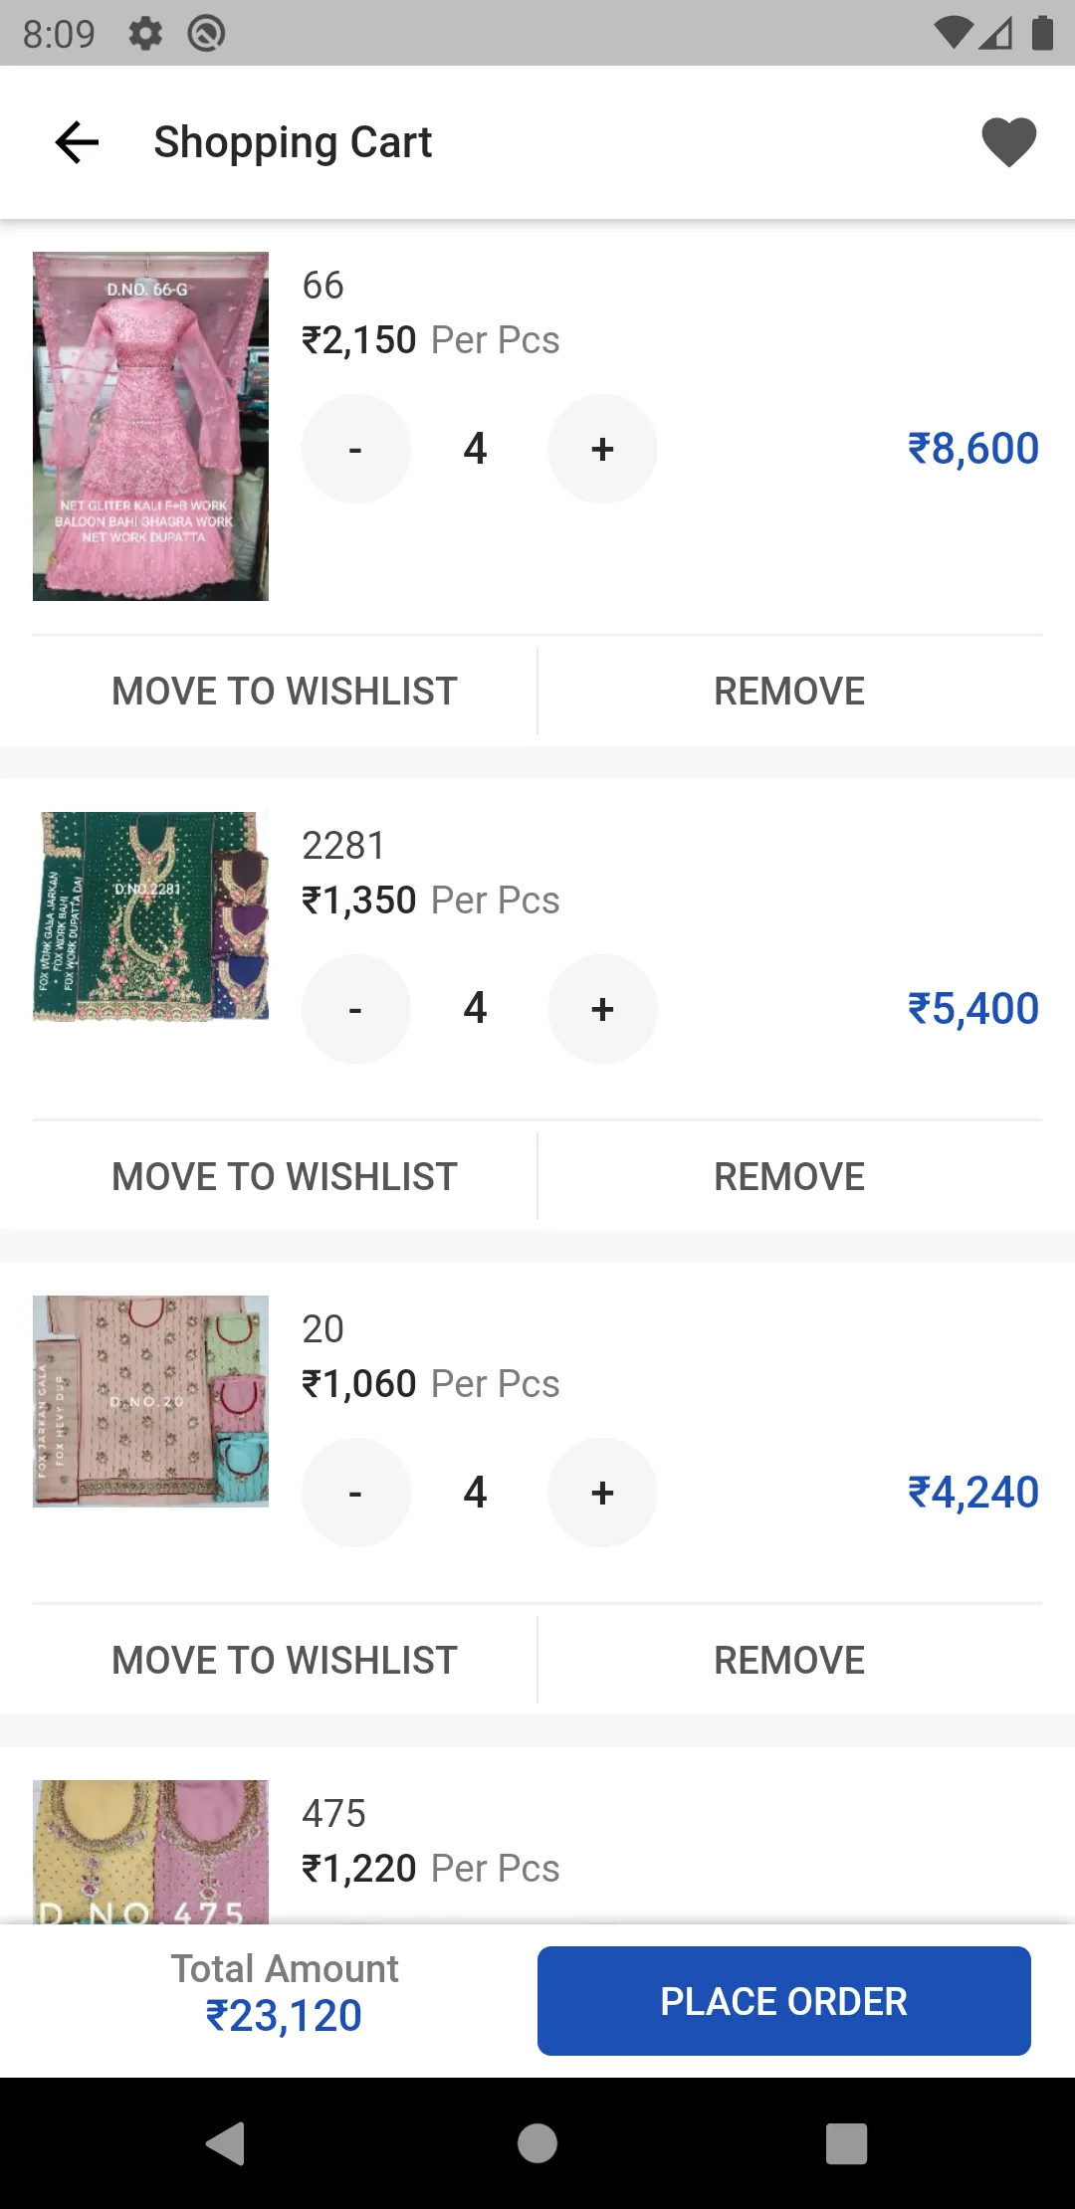This screenshot has width=1075, height=2209.
Task: Open item 475 product thumbnail
Action: tap(150, 1852)
